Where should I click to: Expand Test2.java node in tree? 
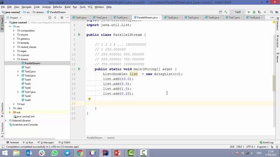[18, 72]
